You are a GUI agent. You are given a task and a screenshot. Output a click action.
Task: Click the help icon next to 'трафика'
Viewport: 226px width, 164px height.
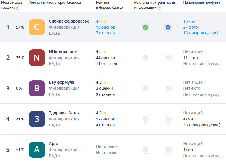pos(18,8)
